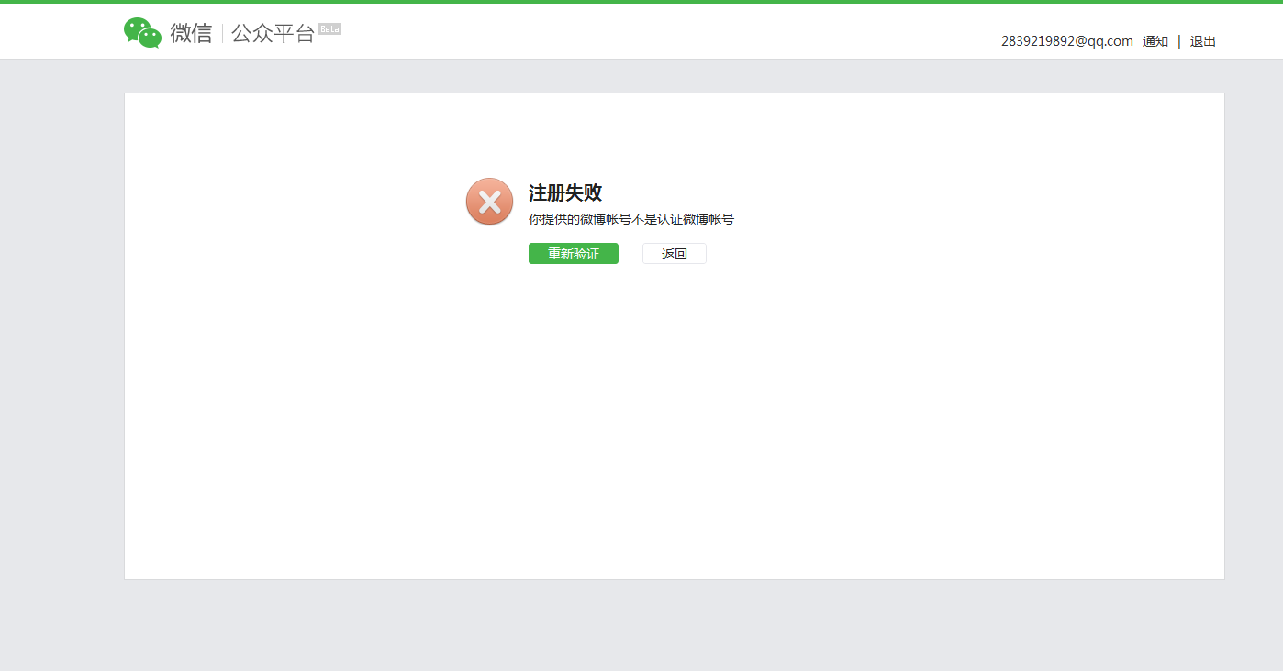
Task: Open the 通知 notifications item
Action: pos(1155,40)
